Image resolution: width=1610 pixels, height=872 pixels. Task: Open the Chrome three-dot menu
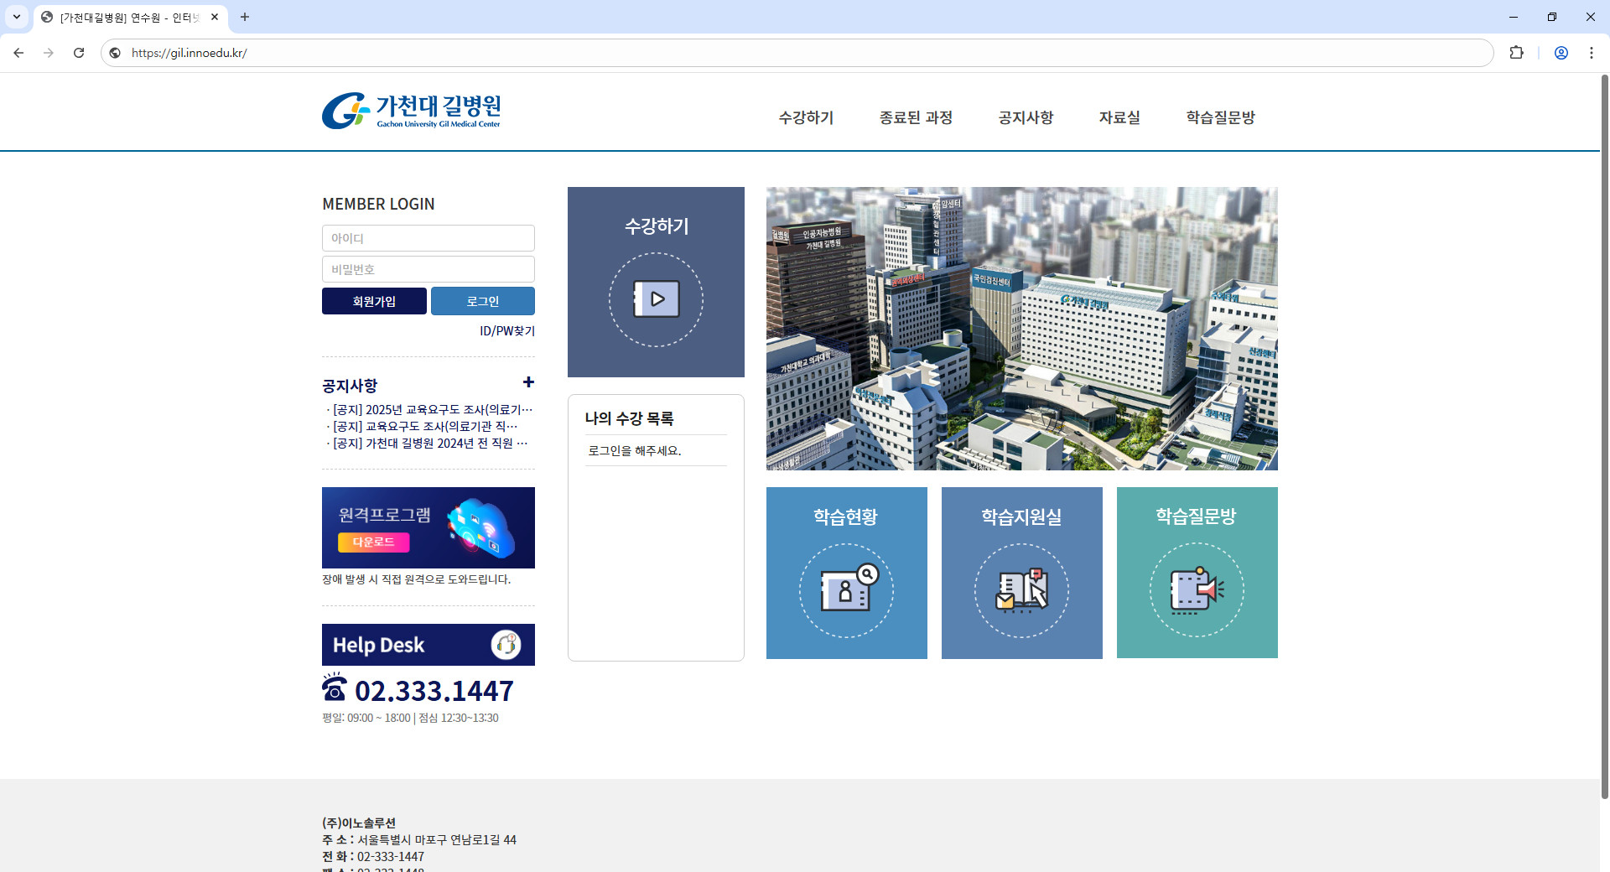pyautogui.click(x=1592, y=53)
